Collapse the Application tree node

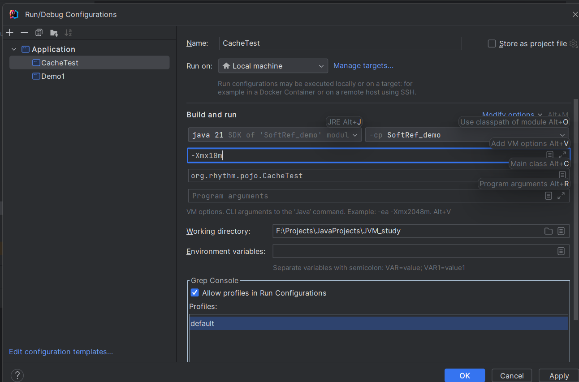point(14,49)
